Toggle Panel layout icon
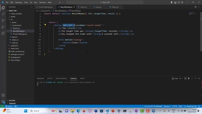202x114 pixels. tap(175, 2)
